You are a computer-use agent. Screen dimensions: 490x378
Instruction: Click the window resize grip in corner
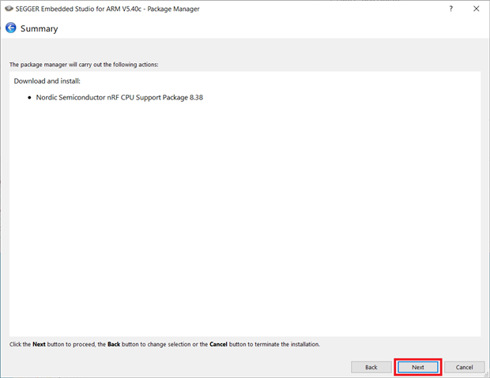[487, 375]
